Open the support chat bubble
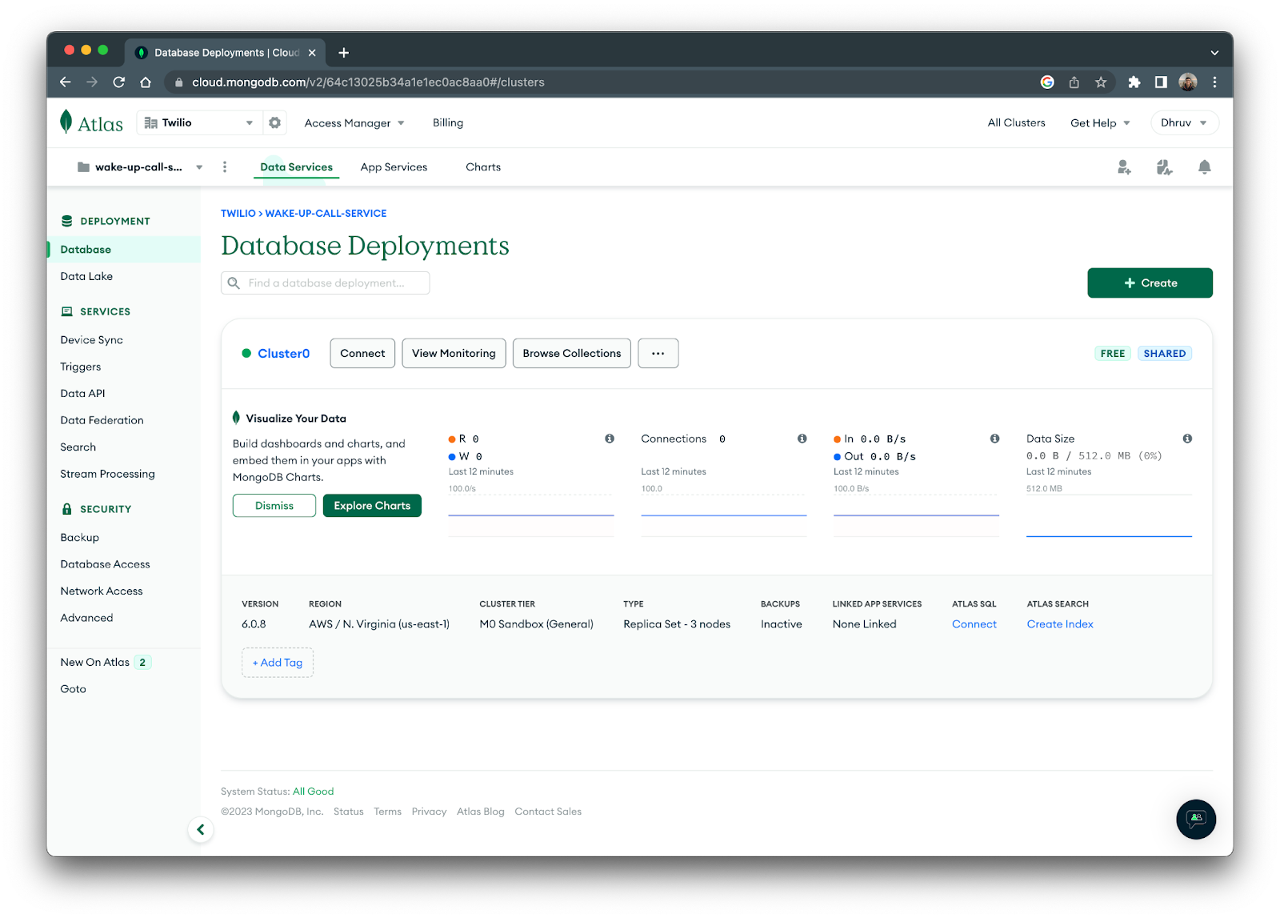This screenshot has width=1280, height=918. pyautogui.click(x=1196, y=819)
